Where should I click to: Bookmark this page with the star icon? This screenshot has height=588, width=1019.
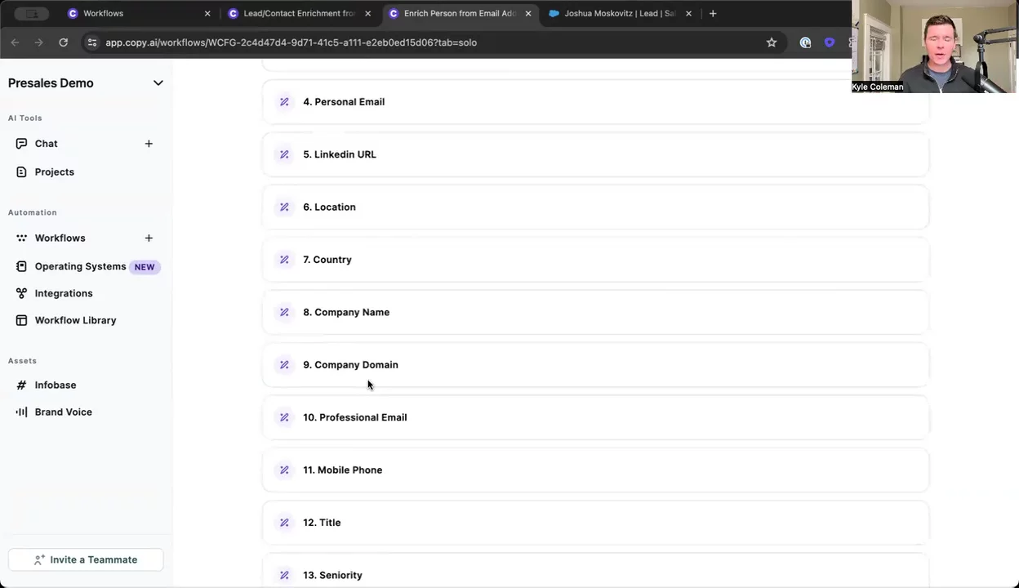(x=772, y=42)
